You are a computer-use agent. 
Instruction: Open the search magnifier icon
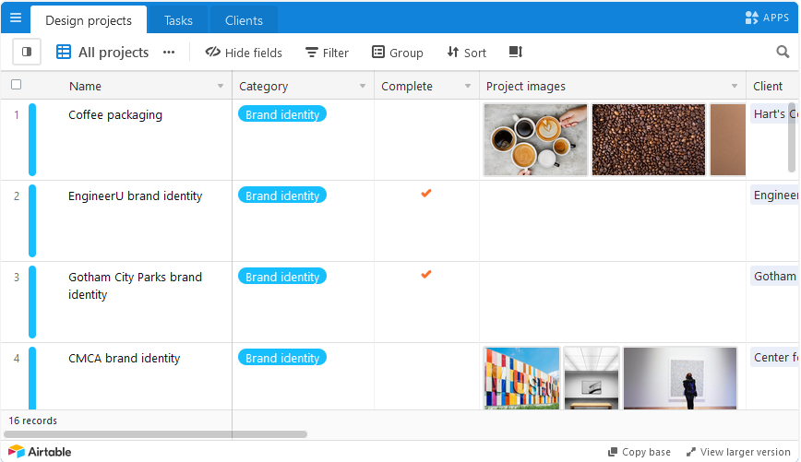783,53
